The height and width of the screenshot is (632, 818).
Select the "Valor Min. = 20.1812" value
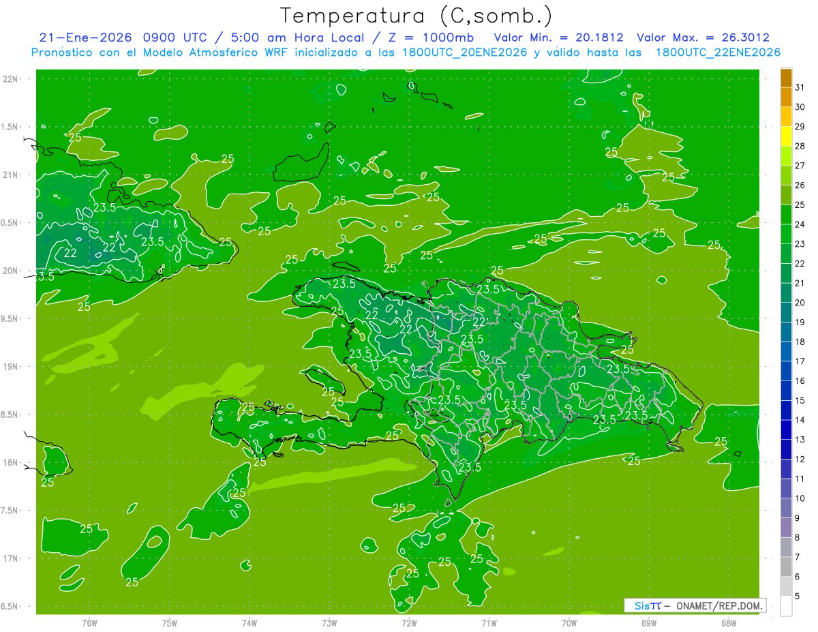tap(558, 37)
